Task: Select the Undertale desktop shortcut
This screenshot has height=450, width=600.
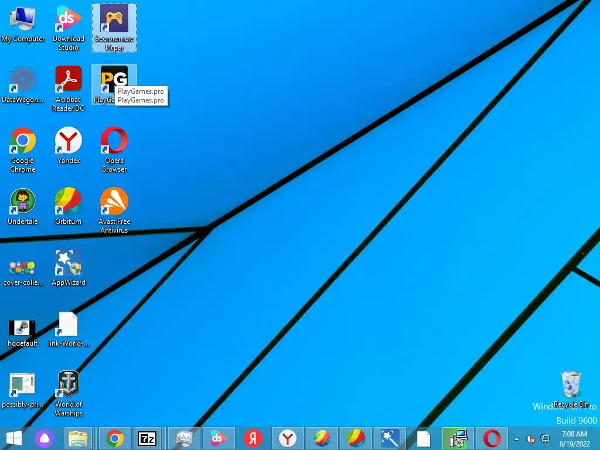Action: [x=23, y=207]
